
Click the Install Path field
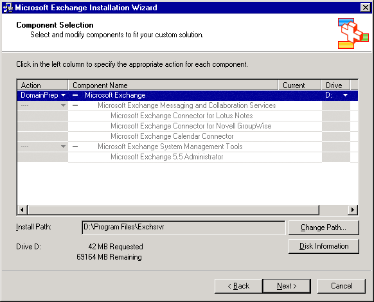[x=183, y=227]
